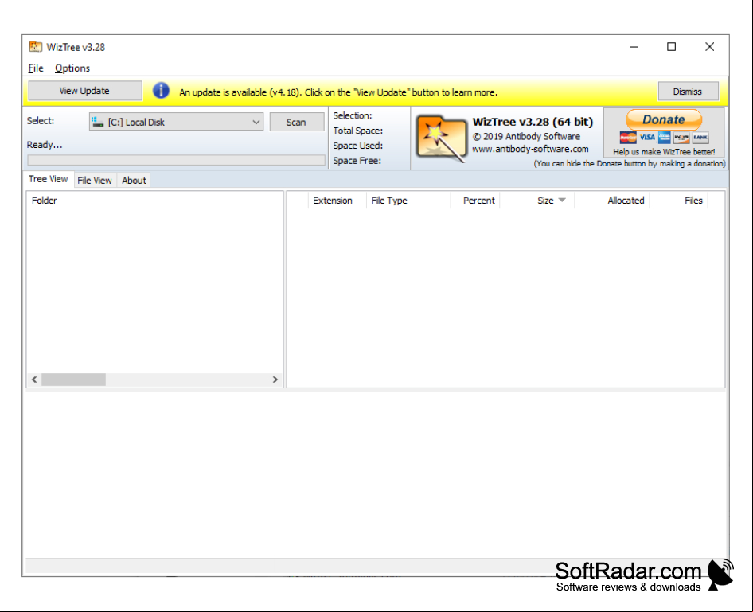
Task: Click the 'Ready...' status text
Action: (x=45, y=145)
